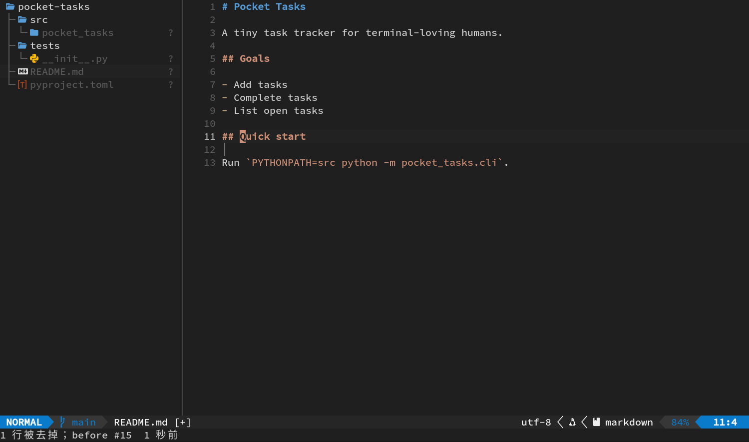Click line number 13 in the gutter

pyautogui.click(x=210, y=163)
